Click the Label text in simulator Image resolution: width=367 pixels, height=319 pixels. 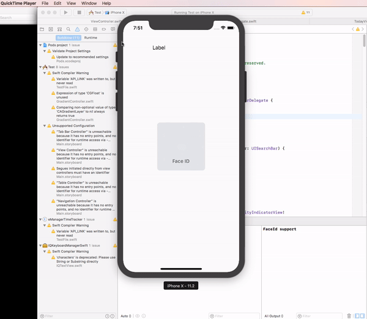coord(159,48)
